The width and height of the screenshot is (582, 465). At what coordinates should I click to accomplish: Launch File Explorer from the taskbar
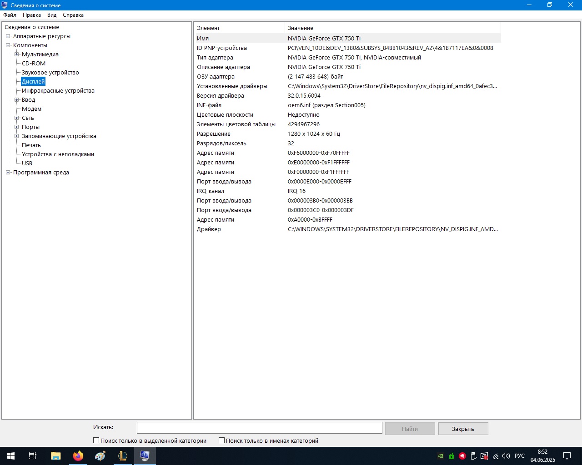click(x=55, y=456)
